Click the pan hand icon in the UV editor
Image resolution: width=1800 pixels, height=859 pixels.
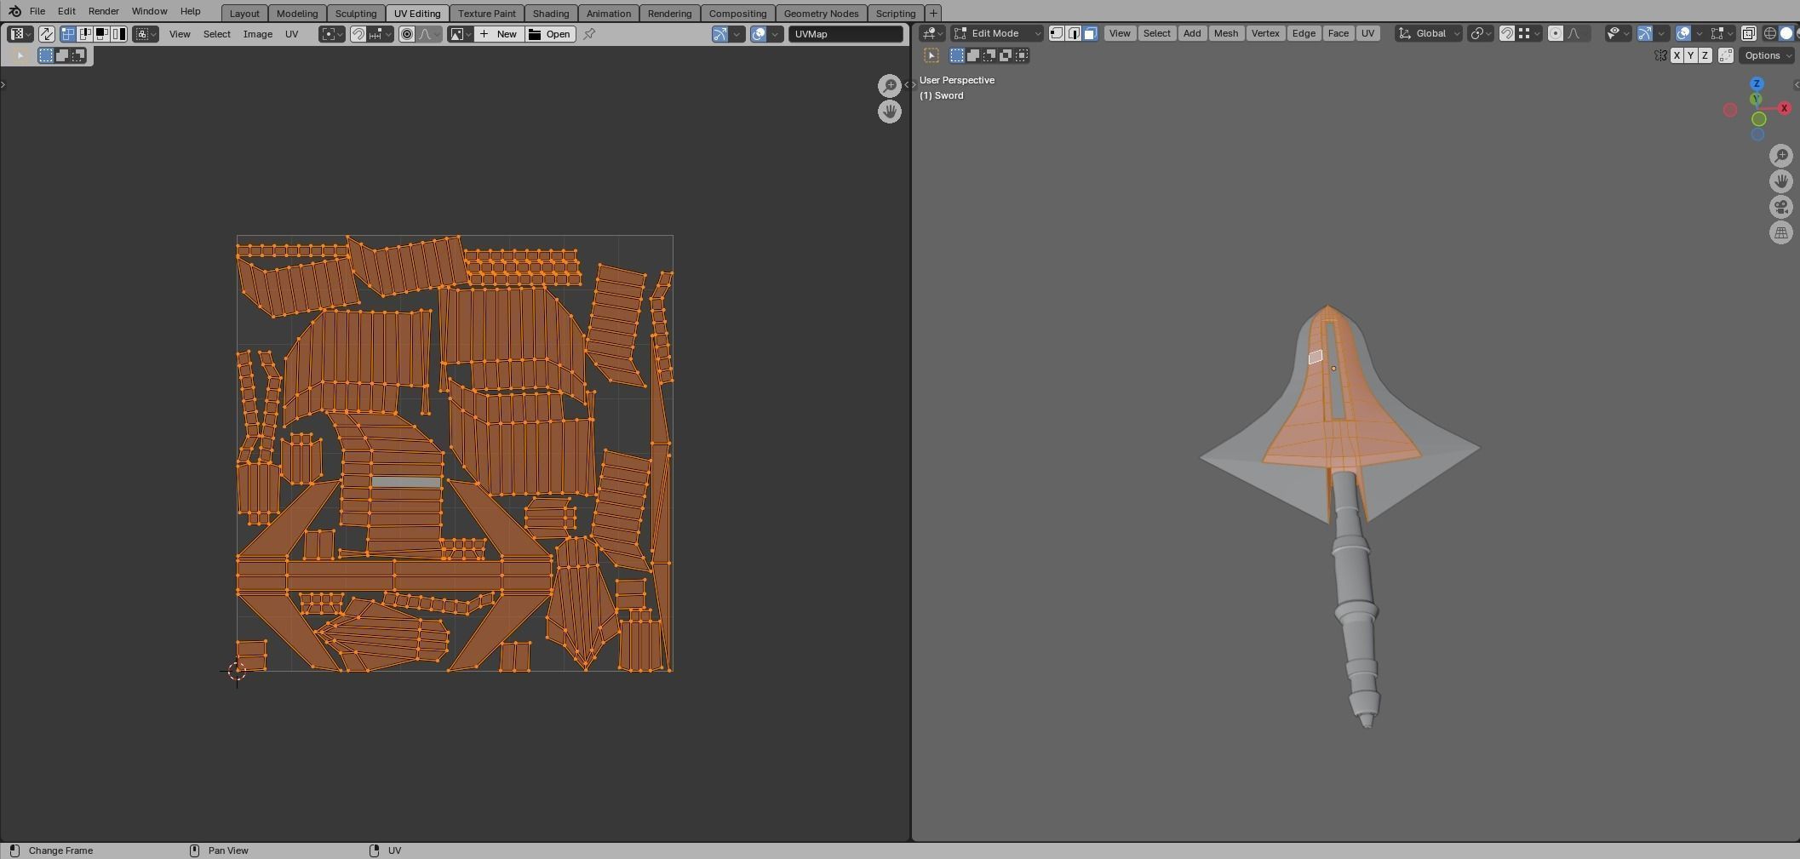(x=890, y=112)
